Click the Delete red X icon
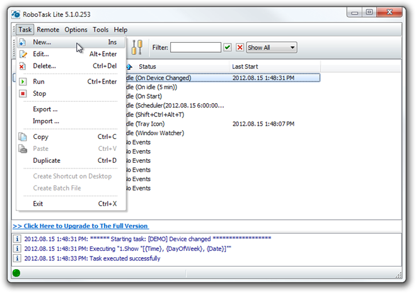 [23, 66]
